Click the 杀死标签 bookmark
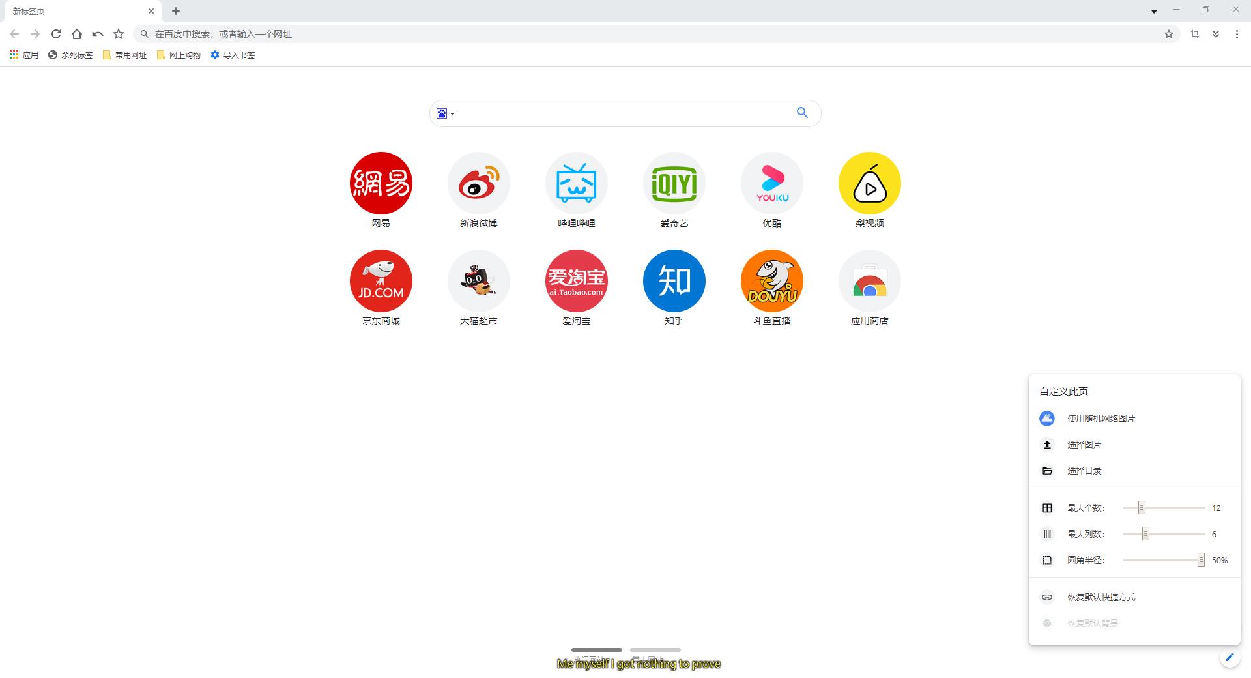This screenshot has height=678, width=1251. 70,55
